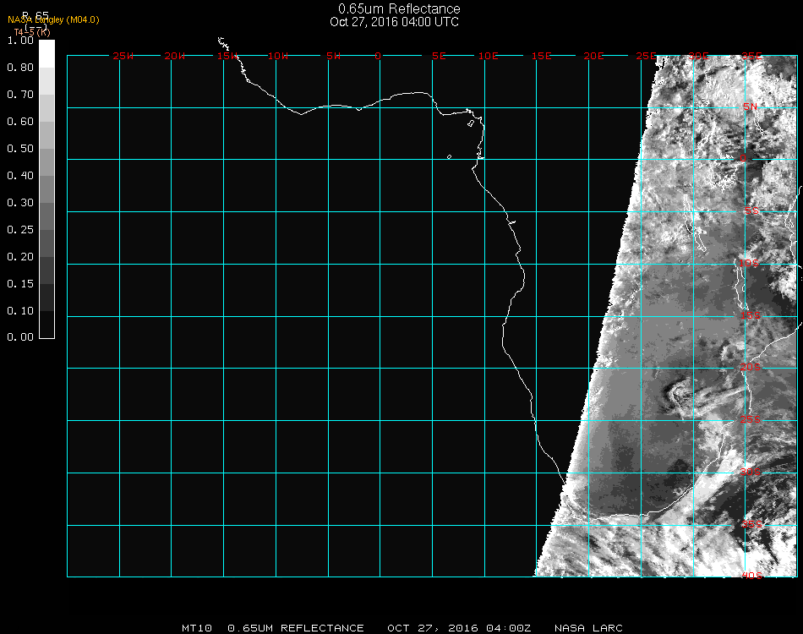Image resolution: width=803 pixels, height=634 pixels.
Task: Click the '0.65um Reflectance' title text
Action: coord(399,8)
